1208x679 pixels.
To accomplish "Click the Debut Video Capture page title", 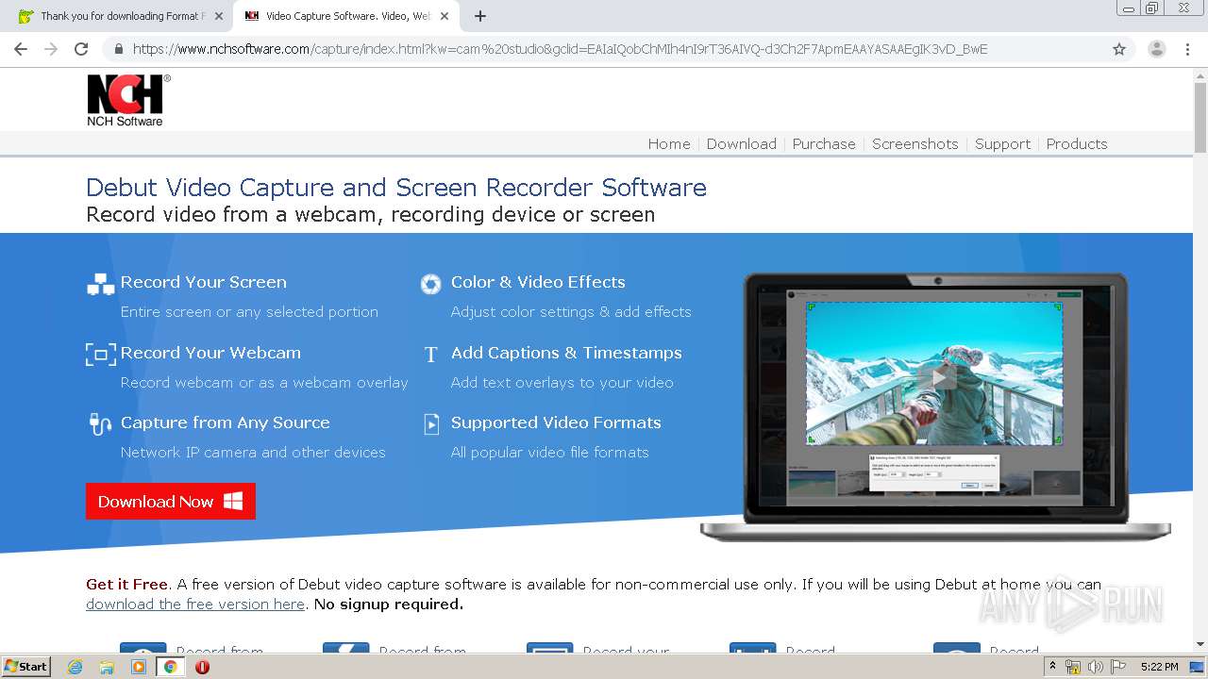I will [396, 187].
